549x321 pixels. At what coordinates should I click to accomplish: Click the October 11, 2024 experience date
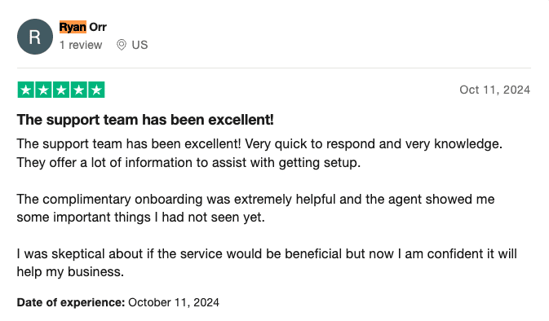click(174, 302)
